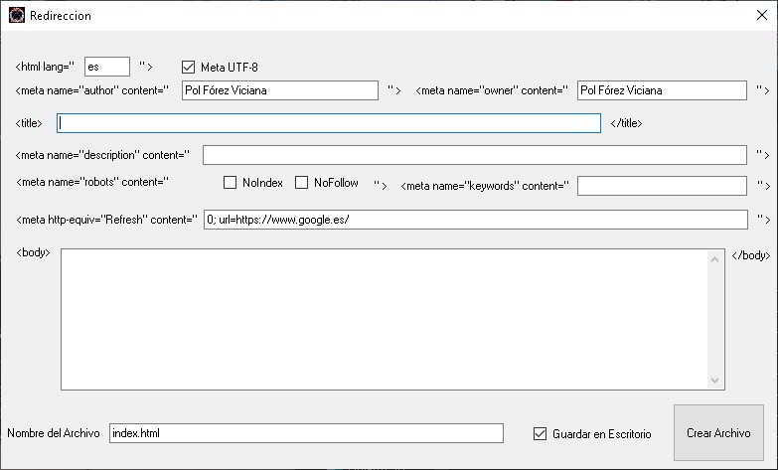Click the owner content text box
The width and height of the screenshot is (778, 470).
(x=661, y=90)
